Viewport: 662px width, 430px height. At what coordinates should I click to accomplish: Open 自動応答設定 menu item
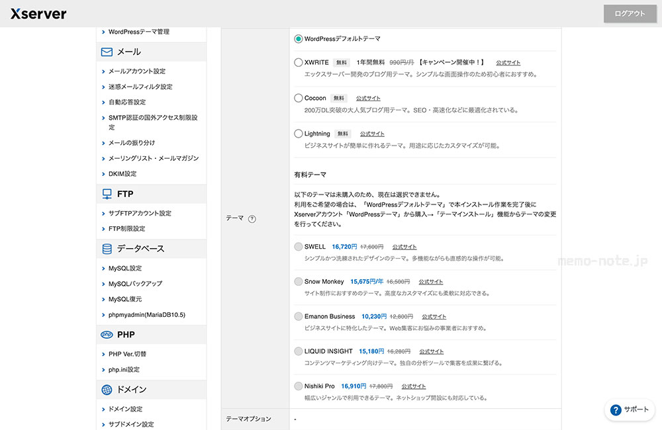127,102
